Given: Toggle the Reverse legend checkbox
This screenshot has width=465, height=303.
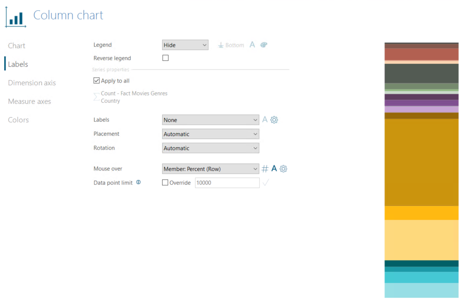Looking at the screenshot, I should pyautogui.click(x=165, y=58).
